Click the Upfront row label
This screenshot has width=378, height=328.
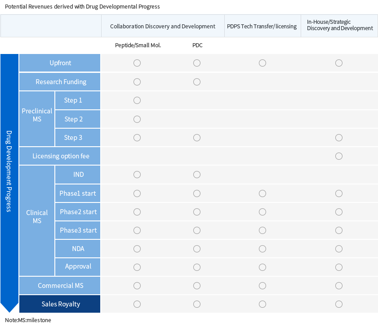(x=60, y=63)
